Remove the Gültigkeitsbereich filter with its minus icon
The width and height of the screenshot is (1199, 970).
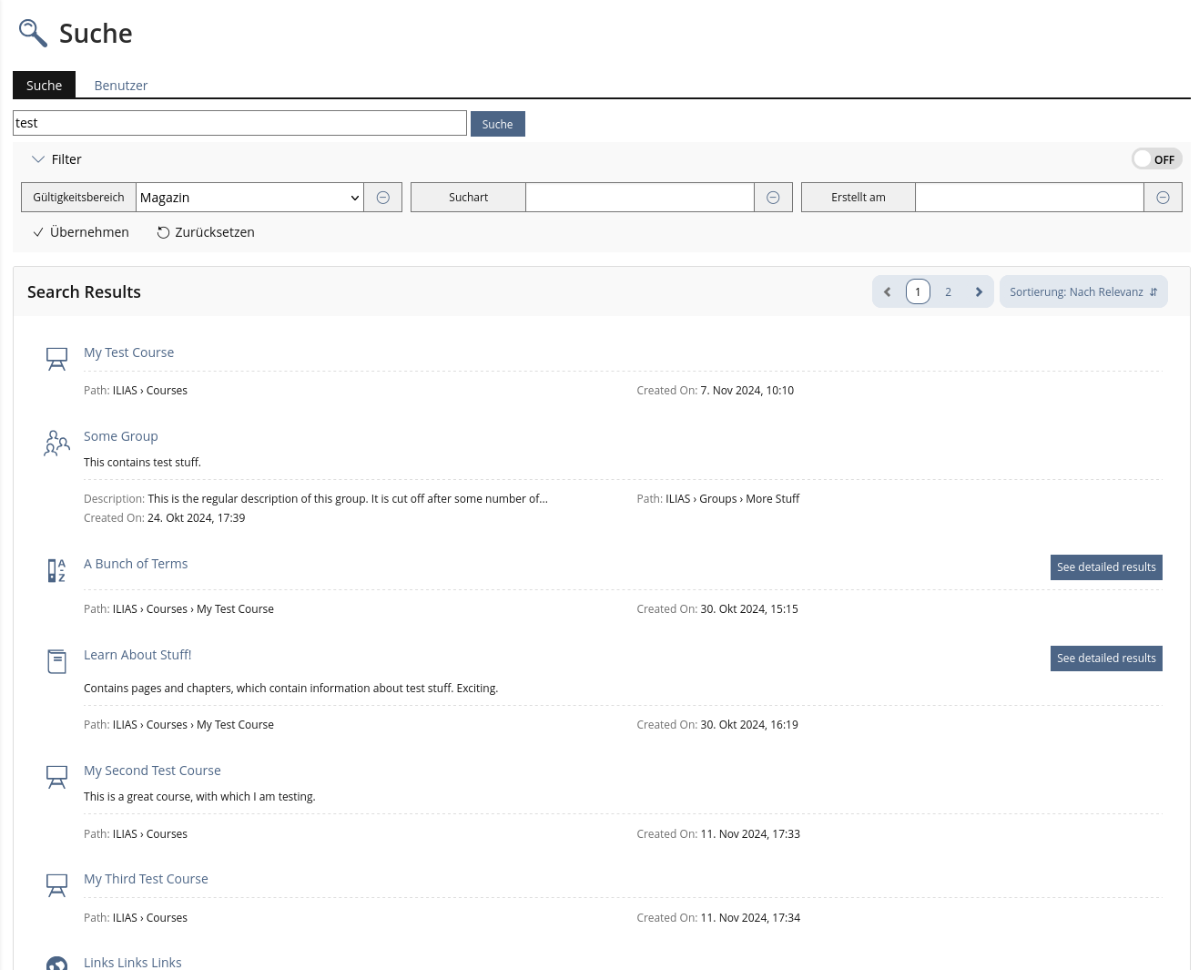coord(383,198)
